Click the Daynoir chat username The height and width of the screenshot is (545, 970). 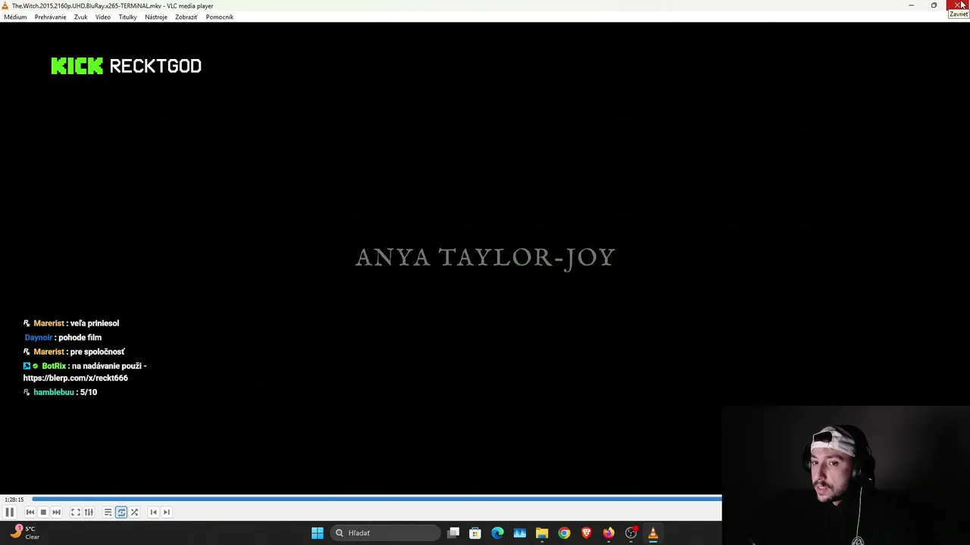coord(39,338)
